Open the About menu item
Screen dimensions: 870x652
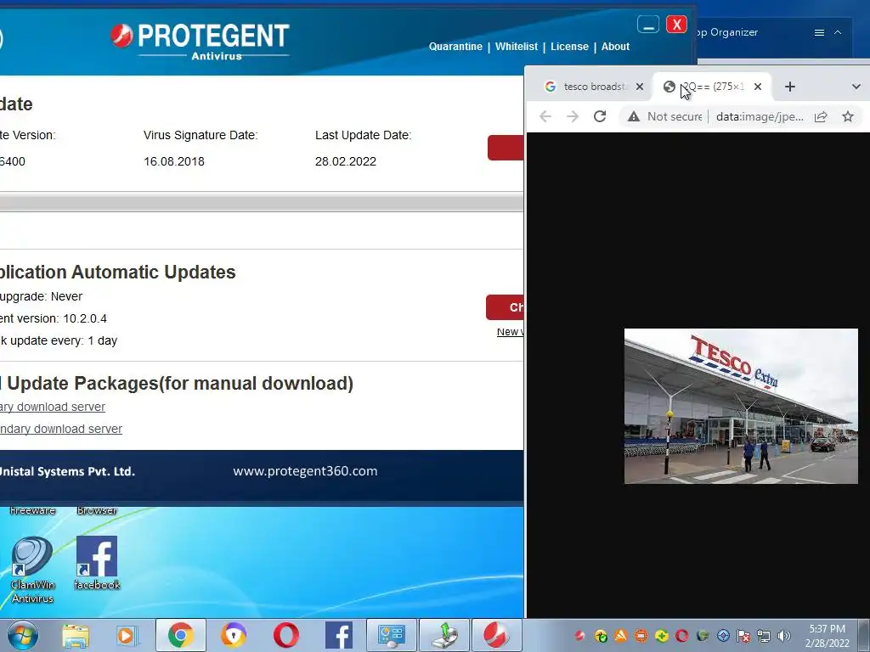(x=615, y=47)
